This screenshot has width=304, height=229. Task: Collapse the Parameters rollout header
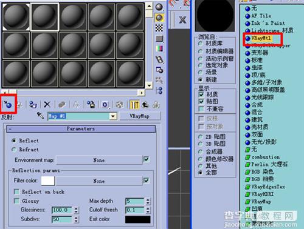[x=81, y=129]
